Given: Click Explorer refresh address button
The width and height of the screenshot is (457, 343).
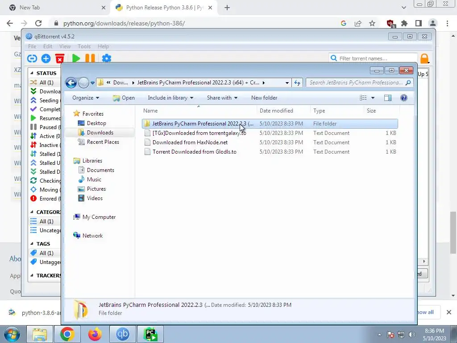Looking at the screenshot, I should click(x=297, y=83).
